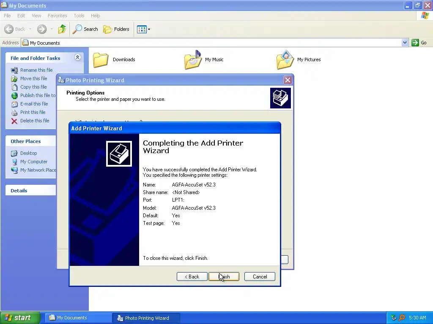The image size is (433, 324).
Task: Cancel the Add Printer Wizard
Action: tap(260, 277)
